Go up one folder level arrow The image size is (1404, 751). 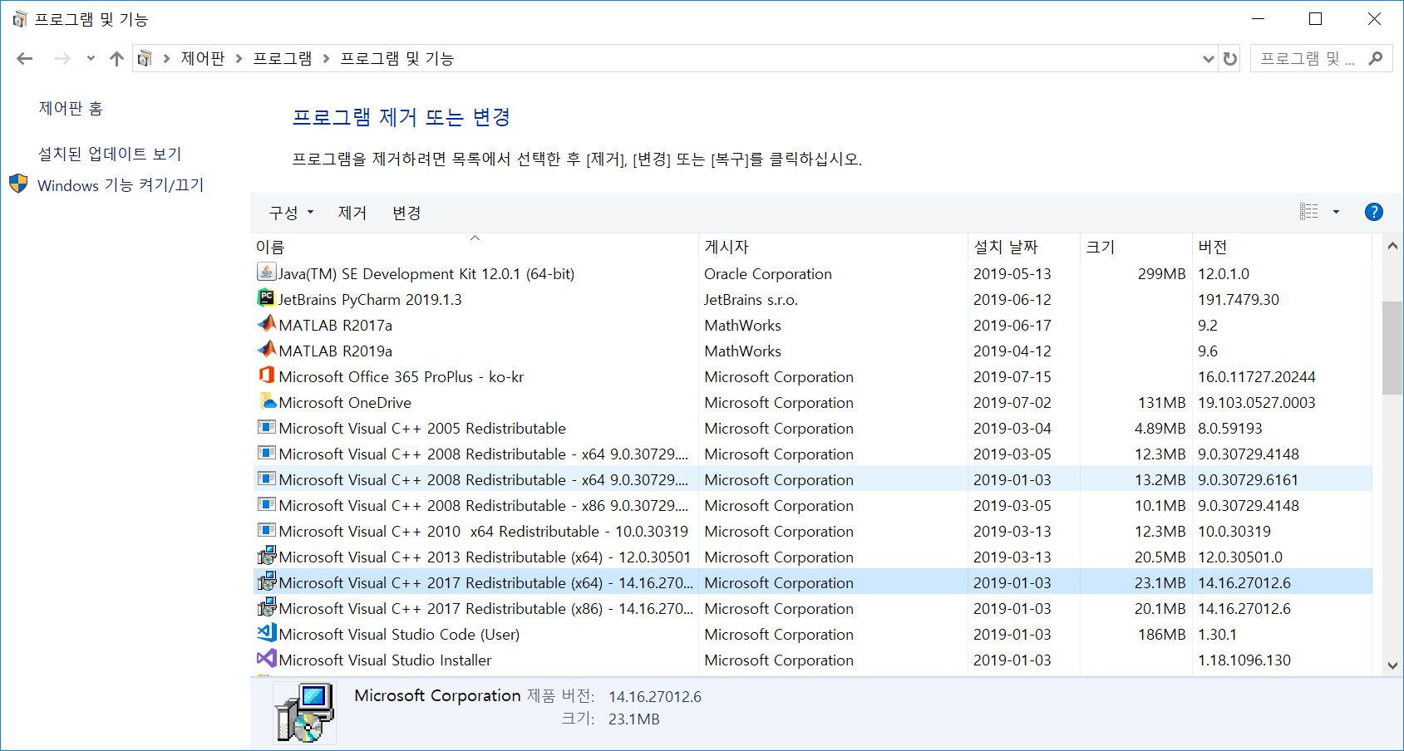[x=116, y=58]
